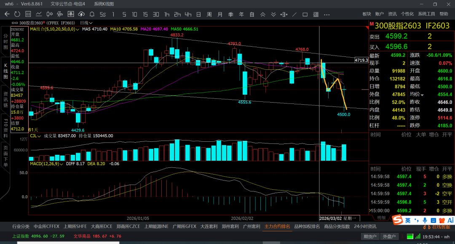The height and width of the screenshot is (244, 455).
Task: Click the alert bell icon
Action: [x=92, y=14]
